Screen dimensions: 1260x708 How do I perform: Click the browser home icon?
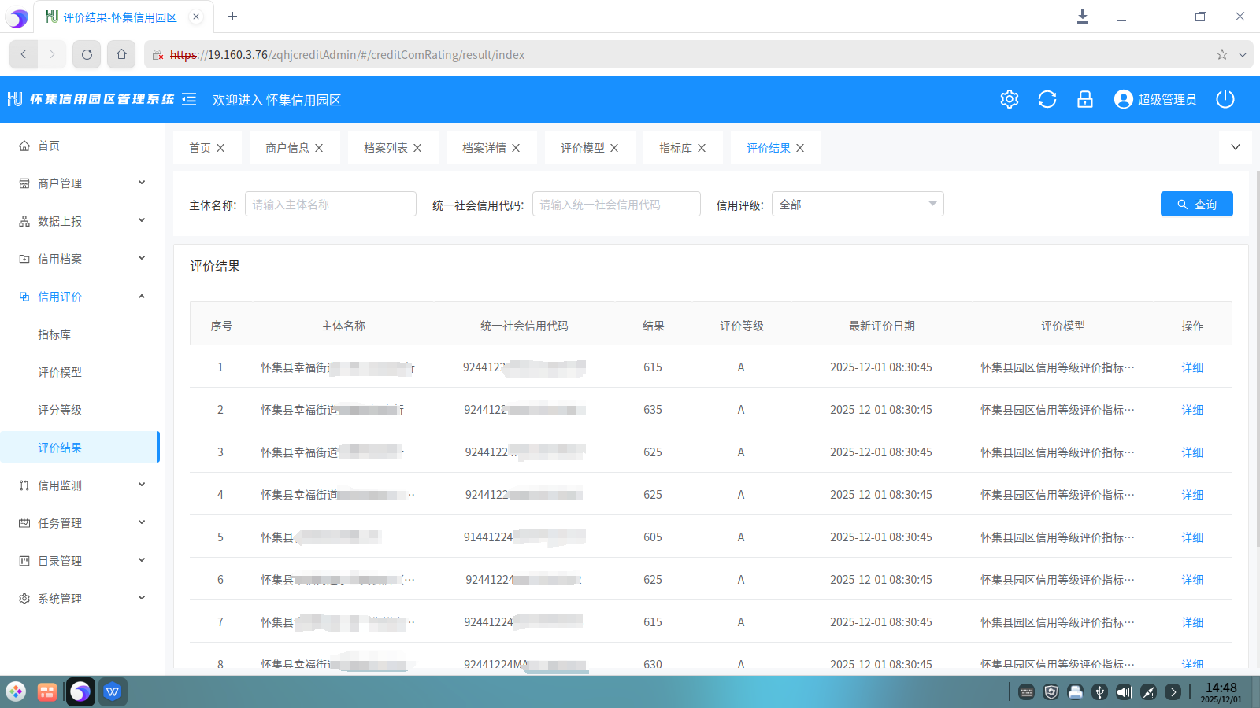tap(121, 54)
